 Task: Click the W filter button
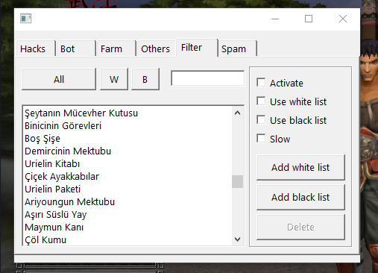pos(114,79)
